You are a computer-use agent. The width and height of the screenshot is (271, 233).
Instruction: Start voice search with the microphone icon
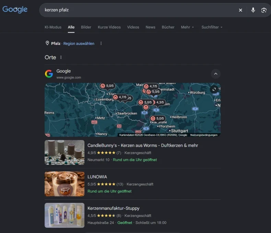click(253, 10)
